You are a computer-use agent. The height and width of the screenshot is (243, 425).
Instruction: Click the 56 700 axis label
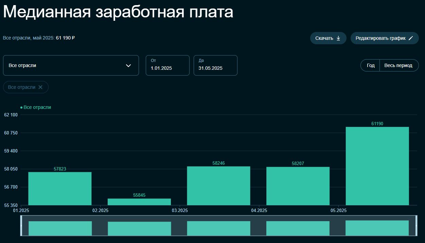point(11,187)
